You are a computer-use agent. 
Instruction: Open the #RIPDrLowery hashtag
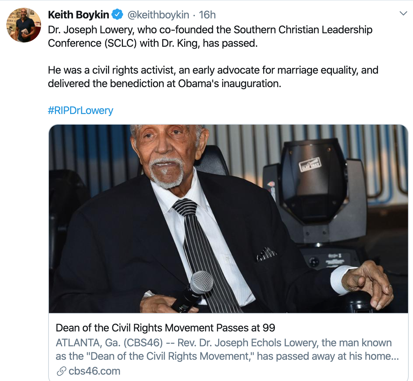pos(80,110)
